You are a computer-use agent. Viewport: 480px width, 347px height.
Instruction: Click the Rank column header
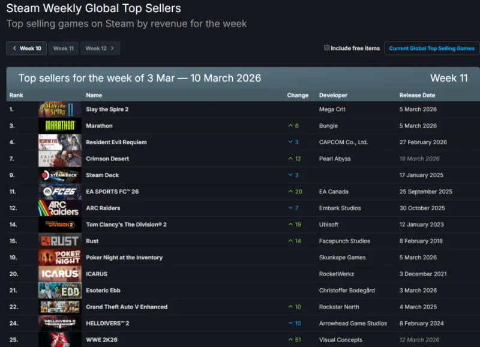point(16,95)
